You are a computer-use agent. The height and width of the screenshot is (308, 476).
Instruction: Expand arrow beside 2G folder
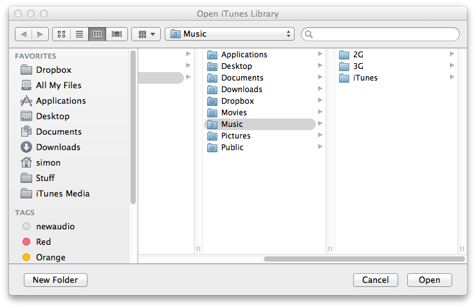(x=452, y=54)
